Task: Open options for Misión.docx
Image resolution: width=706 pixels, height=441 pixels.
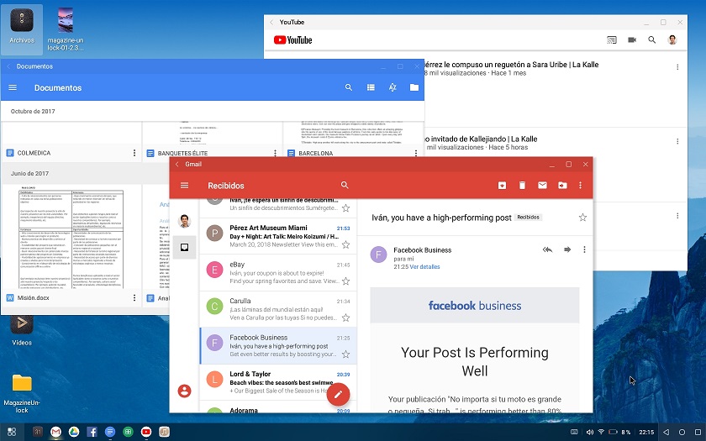Action: coord(134,298)
